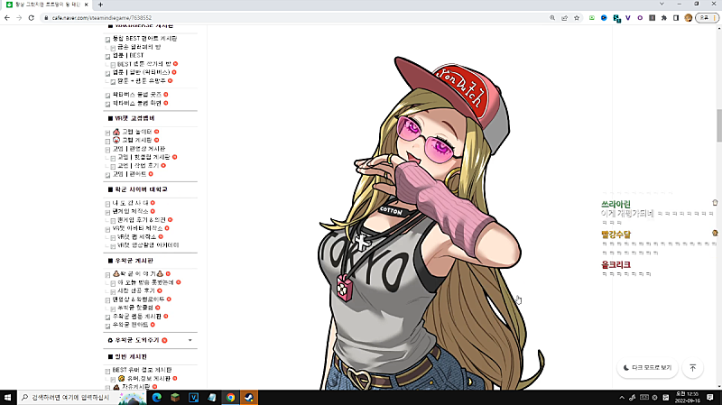Open 팬게임 제작소 board
Image resolution: width=722 pixels, height=405 pixels.
tap(130, 211)
